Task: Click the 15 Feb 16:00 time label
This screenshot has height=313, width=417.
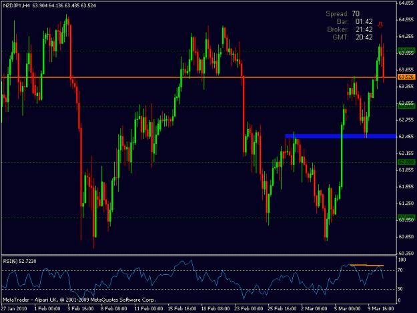Action: tap(182, 308)
